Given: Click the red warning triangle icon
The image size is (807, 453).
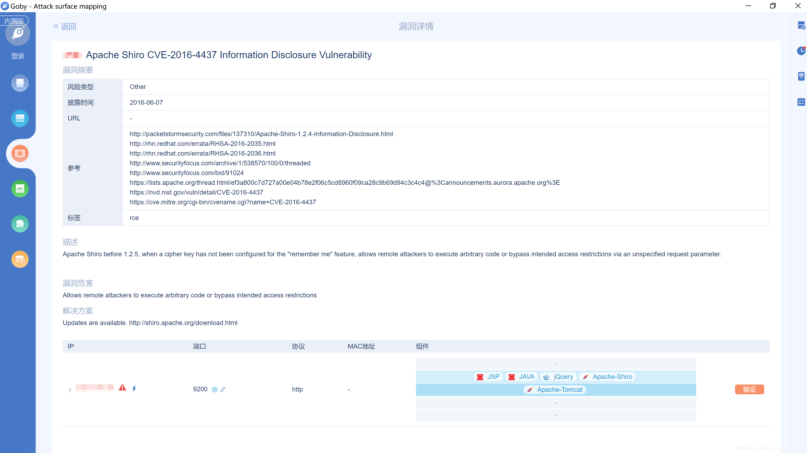Looking at the screenshot, I should tap(122, 388).
